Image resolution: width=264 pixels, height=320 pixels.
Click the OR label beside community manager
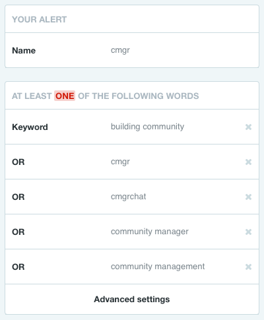18,232
